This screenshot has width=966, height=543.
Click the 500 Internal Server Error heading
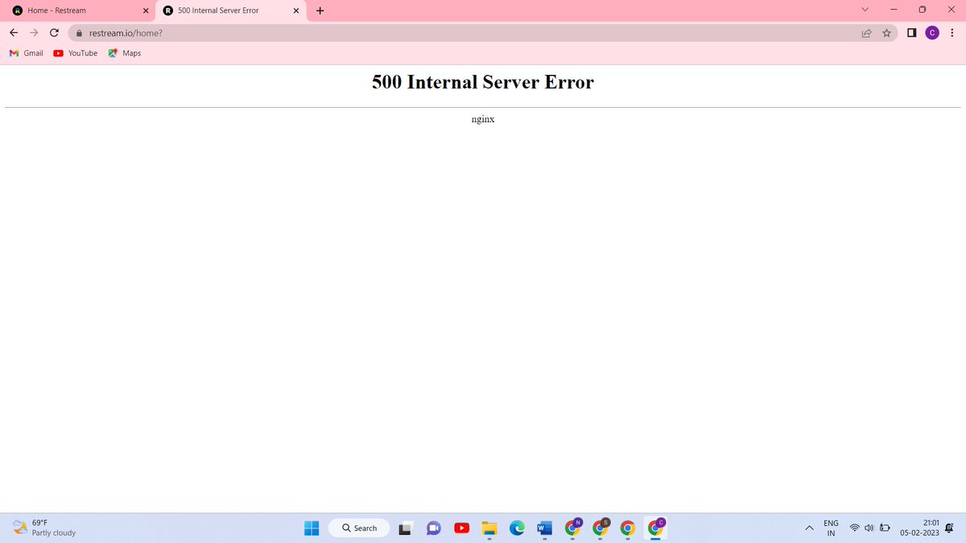(x=483, y=82)
